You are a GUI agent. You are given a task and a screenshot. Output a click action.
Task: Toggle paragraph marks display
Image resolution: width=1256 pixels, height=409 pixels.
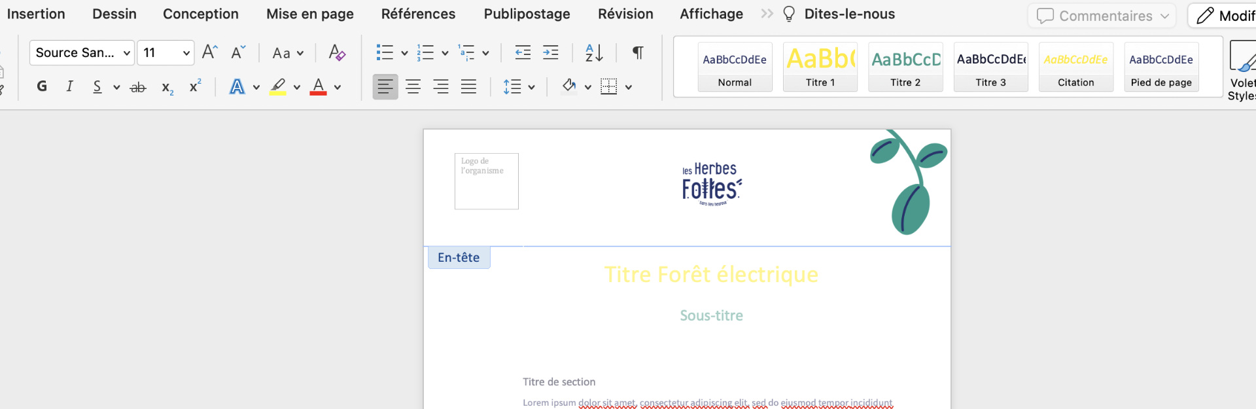point(638,52)
